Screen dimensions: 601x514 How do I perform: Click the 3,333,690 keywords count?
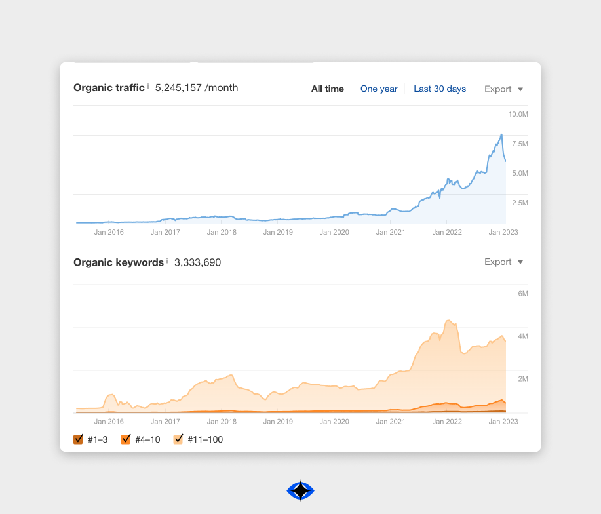197,262
